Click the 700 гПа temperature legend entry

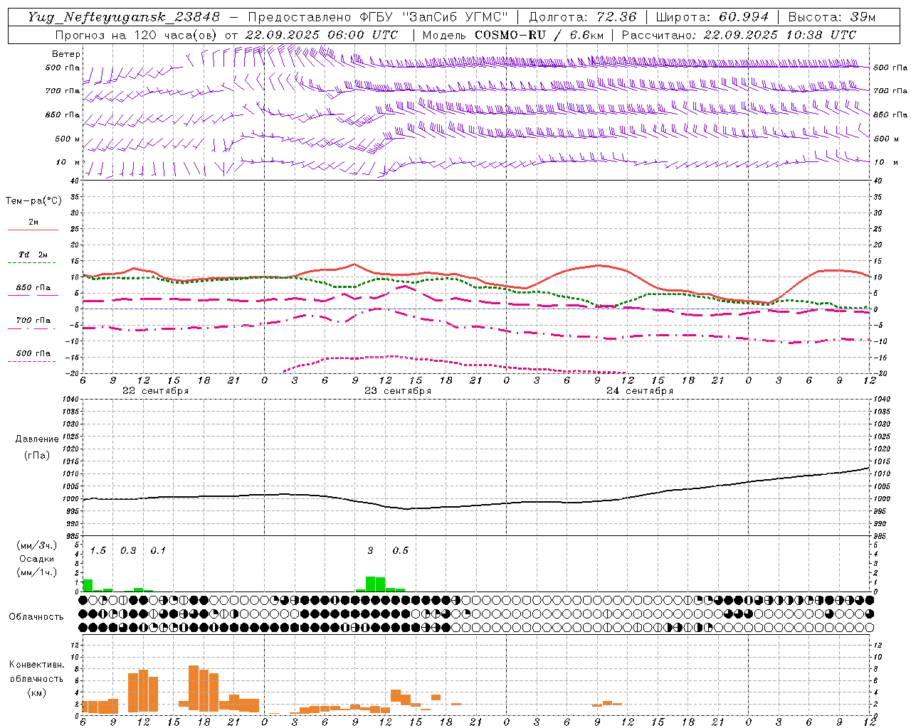33,323
